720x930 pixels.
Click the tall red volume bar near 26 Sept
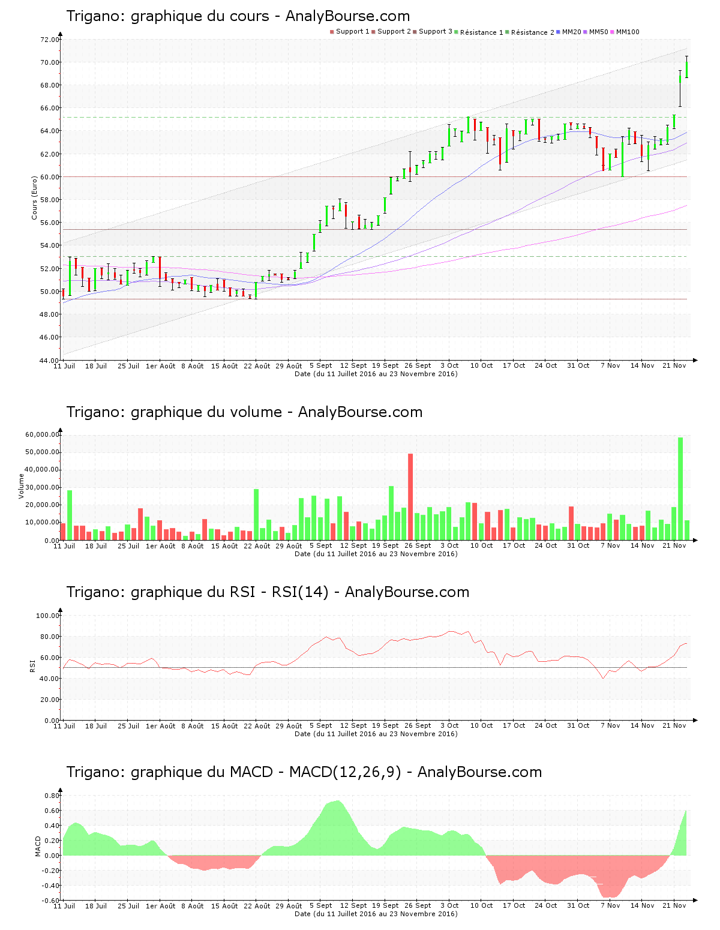(x=410, y=497)
